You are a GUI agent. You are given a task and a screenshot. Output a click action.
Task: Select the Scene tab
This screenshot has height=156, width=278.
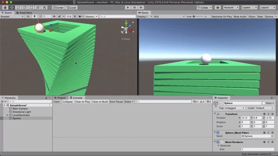[7, 13]
